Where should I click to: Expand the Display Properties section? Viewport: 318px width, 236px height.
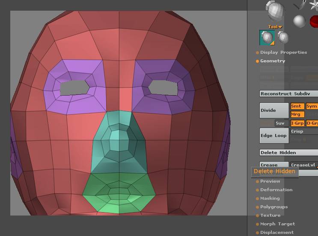pos(283,52)
